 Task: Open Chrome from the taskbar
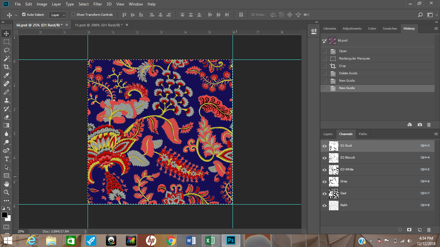pyautogui.click(x=171, y=240)
